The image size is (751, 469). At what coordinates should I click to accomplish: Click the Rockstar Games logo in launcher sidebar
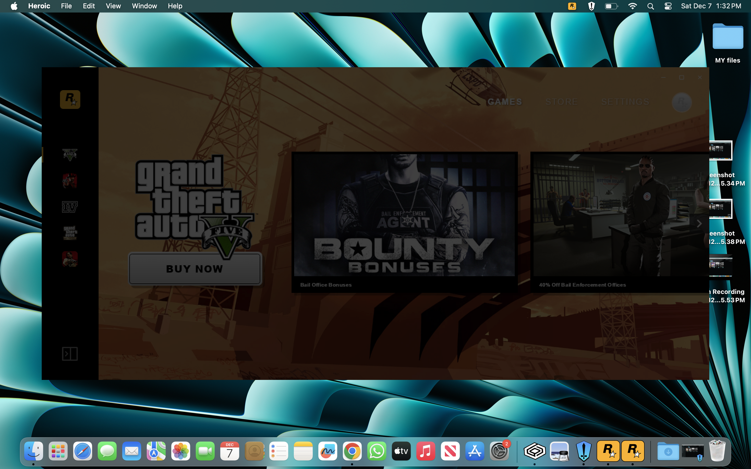(x=70, y=99)
